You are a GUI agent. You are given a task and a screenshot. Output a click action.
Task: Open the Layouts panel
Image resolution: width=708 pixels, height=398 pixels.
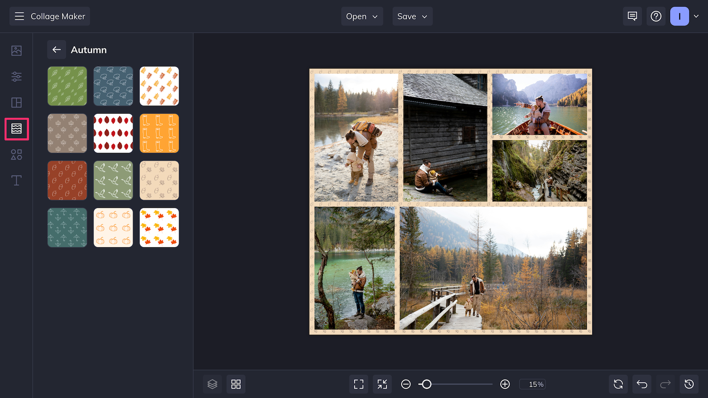click(16, 103)
